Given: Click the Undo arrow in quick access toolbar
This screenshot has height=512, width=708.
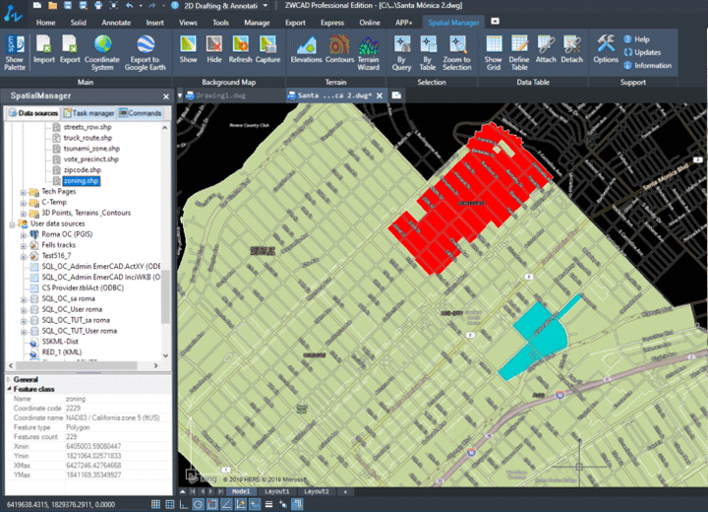Looking at the screenshot, I should pyautogui.click(x=130, y=6).
